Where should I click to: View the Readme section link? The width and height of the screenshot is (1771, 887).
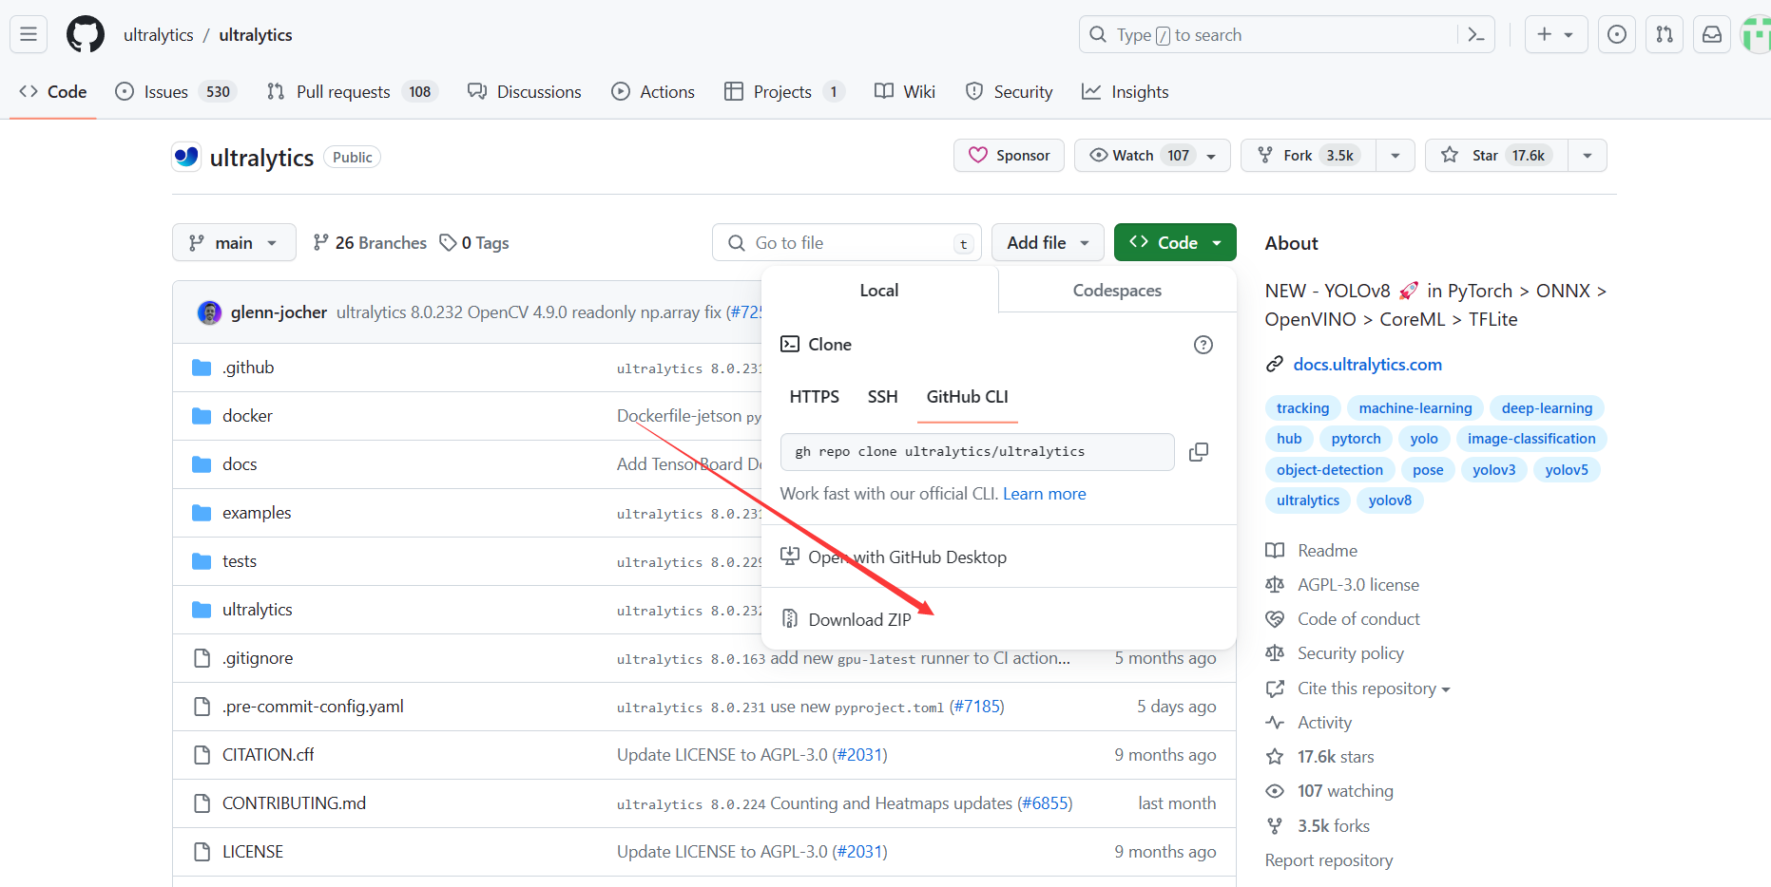point(1312,551)
